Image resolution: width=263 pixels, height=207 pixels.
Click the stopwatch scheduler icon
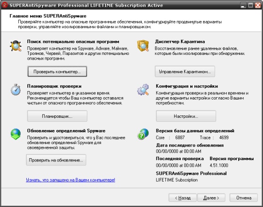click(x=15, y=90)
